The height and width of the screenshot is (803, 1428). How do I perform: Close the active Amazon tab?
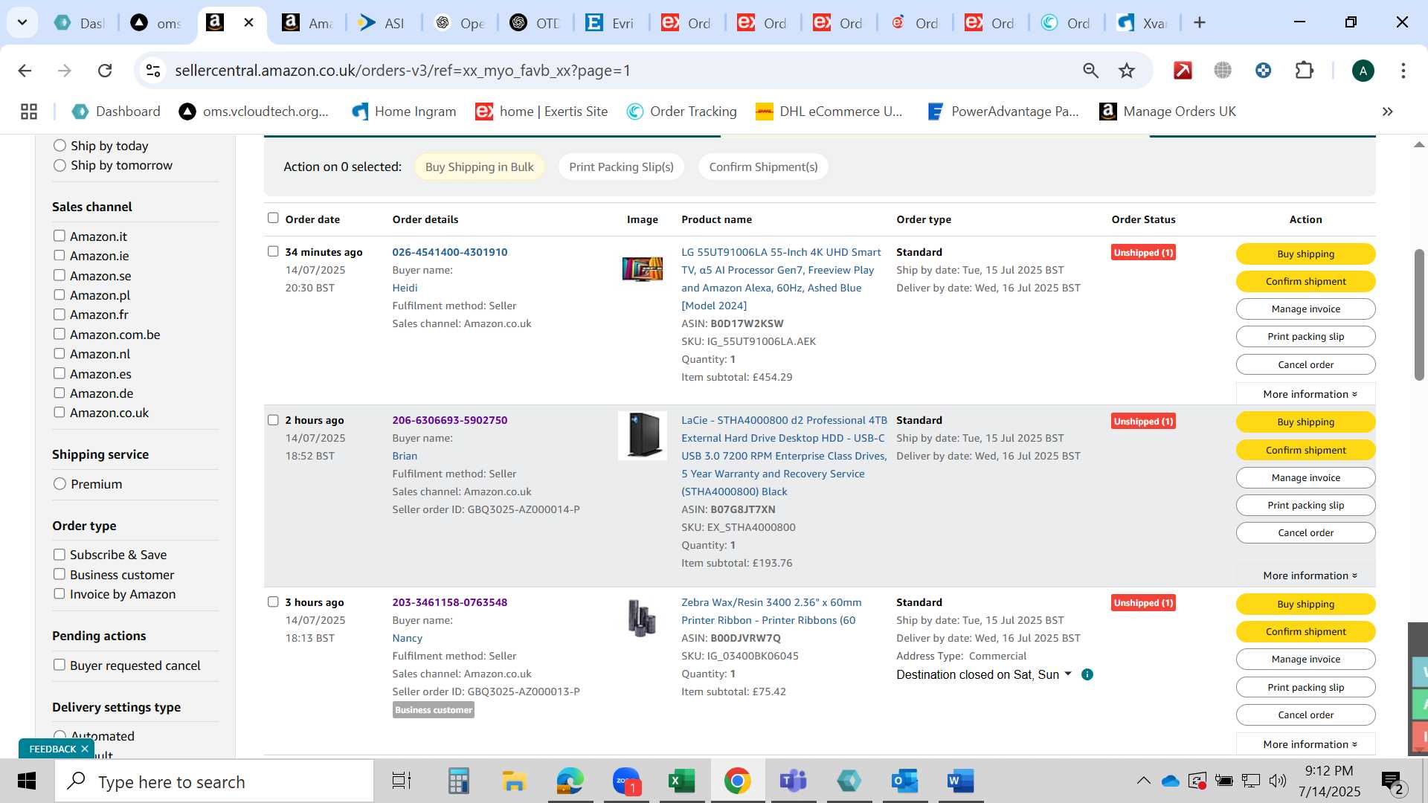(x=249, y=22)
